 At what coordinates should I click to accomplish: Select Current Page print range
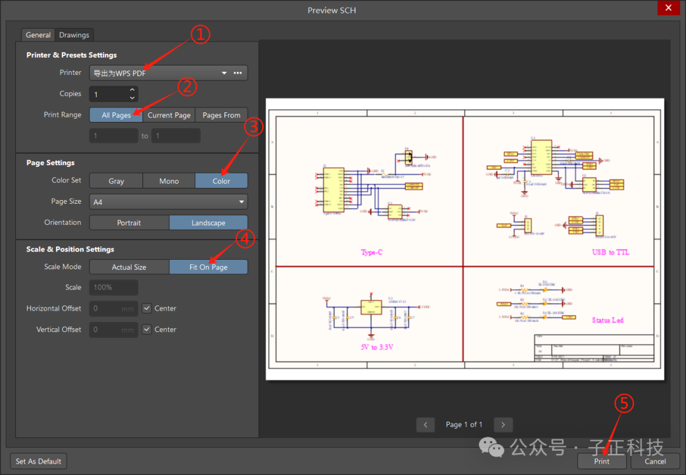[x=169, y=115]
